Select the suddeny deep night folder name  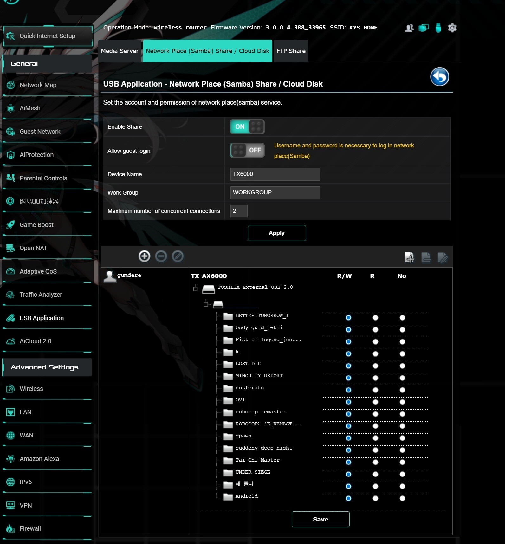click(x=264, y=448)
